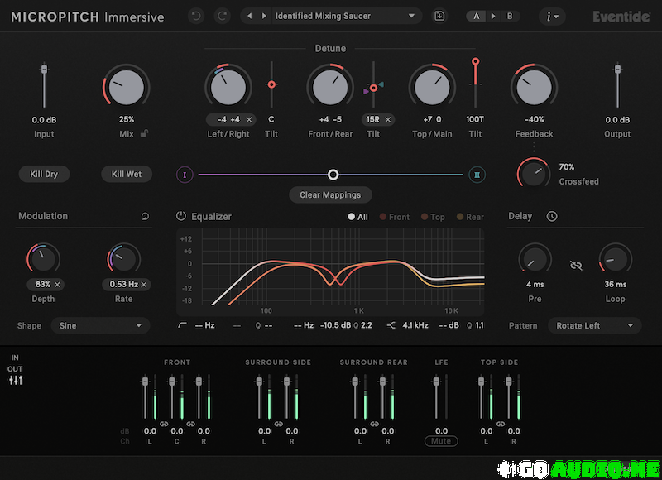Click Clear Mappings button
The image size is (662, 480).
pyautogui.click(x=330, y=194)
